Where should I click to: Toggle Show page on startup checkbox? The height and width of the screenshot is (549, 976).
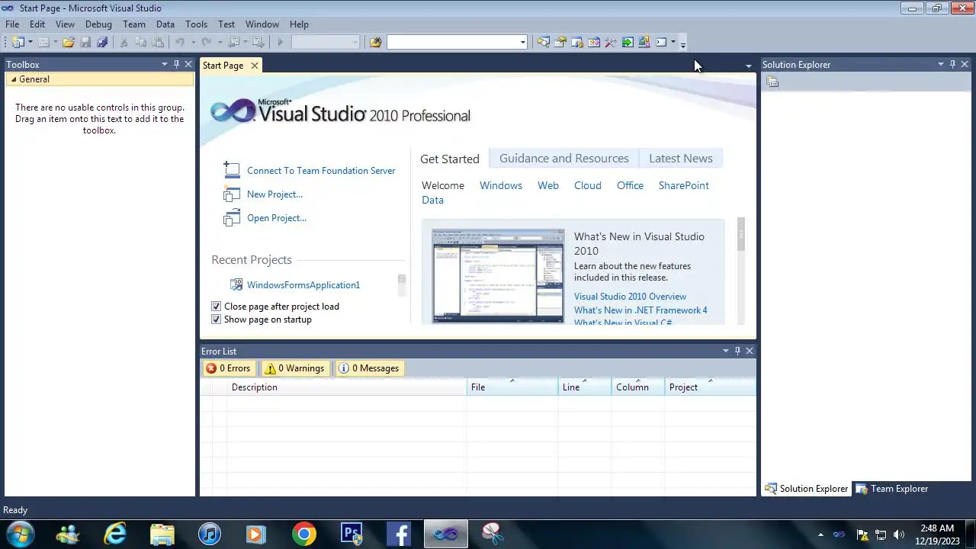216,319
